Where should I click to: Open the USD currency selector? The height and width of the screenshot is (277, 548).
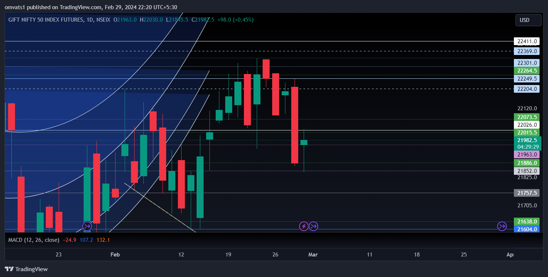528,20
